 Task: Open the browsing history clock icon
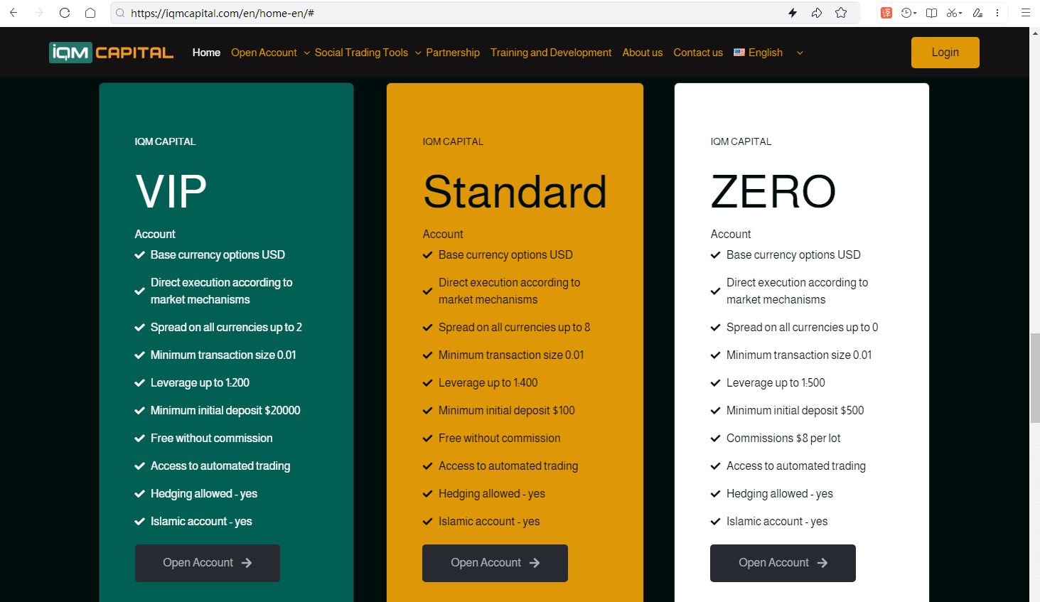pos(906,13)
